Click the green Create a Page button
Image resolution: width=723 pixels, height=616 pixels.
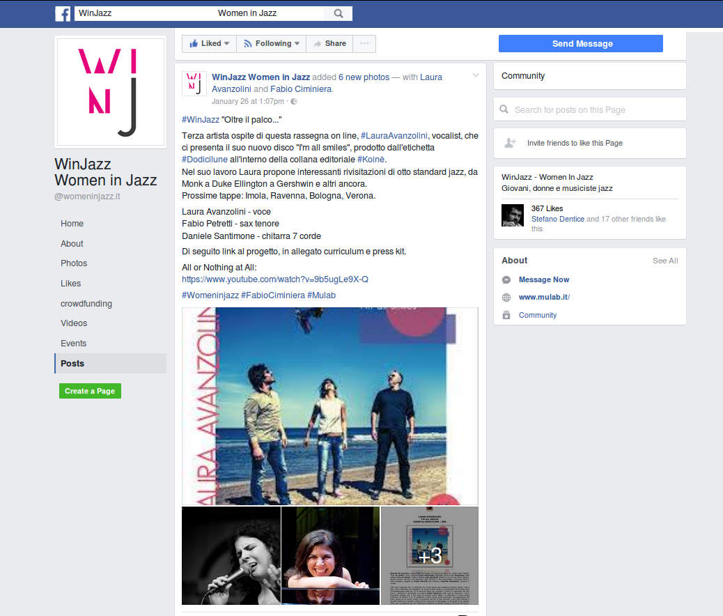(x=90, y=391)
